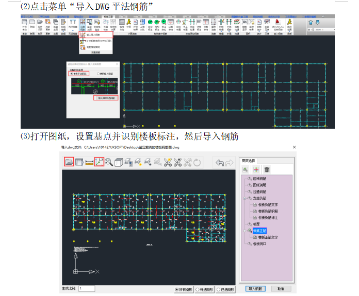Choose the third dropdown menu entry
Viewport: 359px width, 296px height.
coord(96,47)
